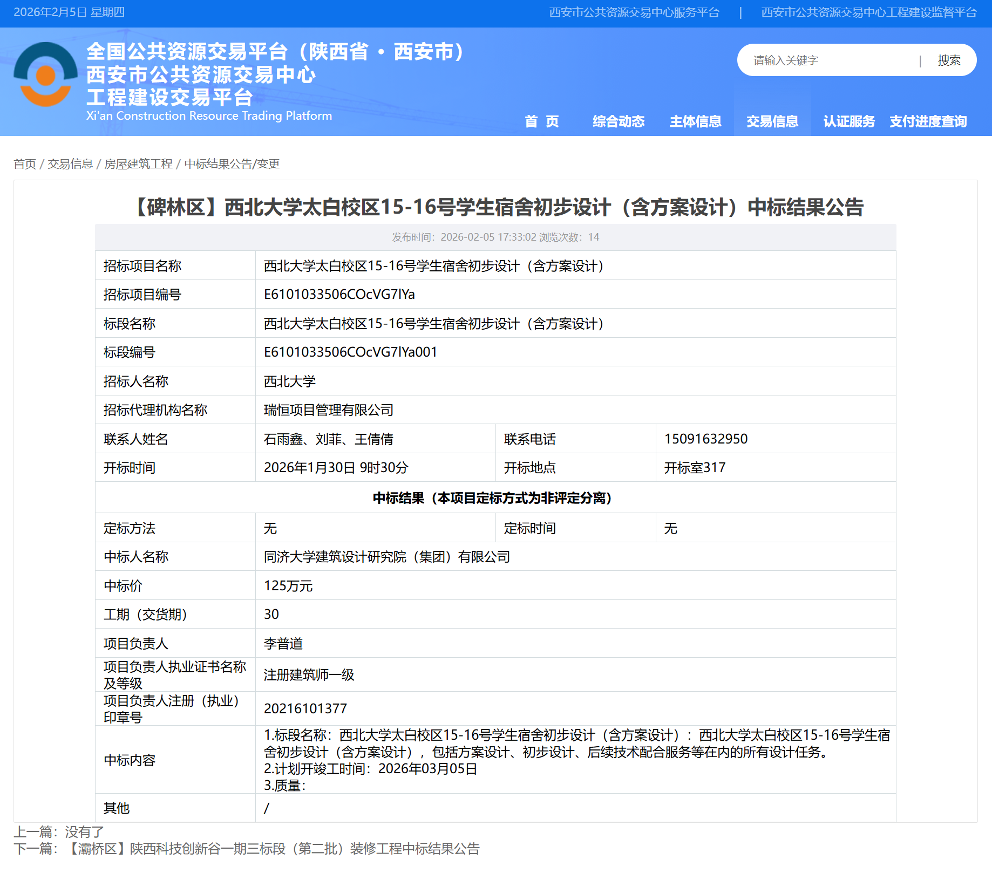Screen dimensions: 992x880
Task: Visit 西安市公共资源交易中心工程建设监督平台 link
Action: point(868,12)
